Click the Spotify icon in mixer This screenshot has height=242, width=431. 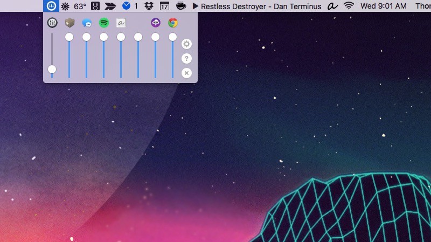[x=103, y=23]
